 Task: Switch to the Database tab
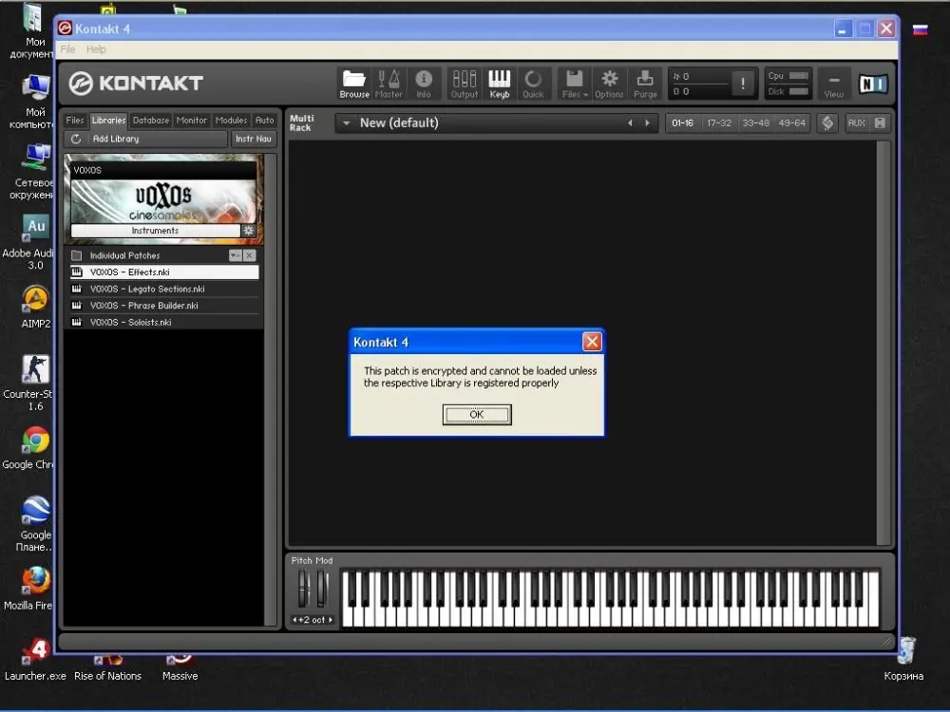[x=151, y=121]
